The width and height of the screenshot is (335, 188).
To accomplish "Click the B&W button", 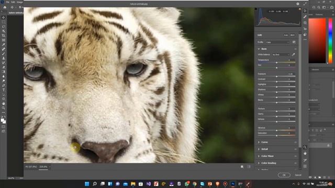I will (x=293, y=35).
